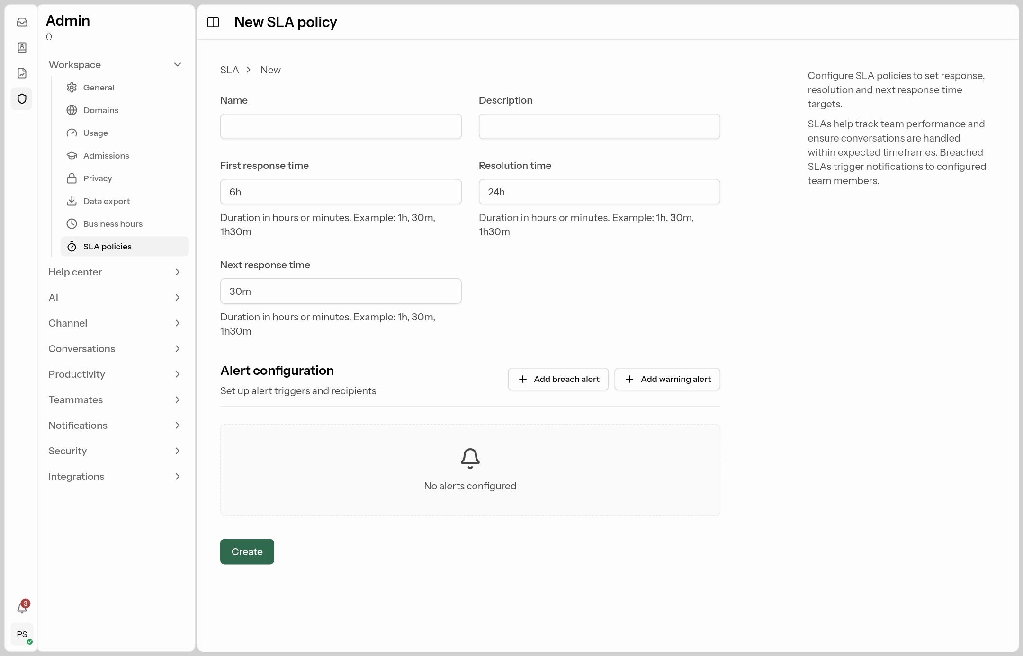This screenshot has height=656, width=1023.
Task: Click Add breach alert
Action: click(x=558, y=379)
